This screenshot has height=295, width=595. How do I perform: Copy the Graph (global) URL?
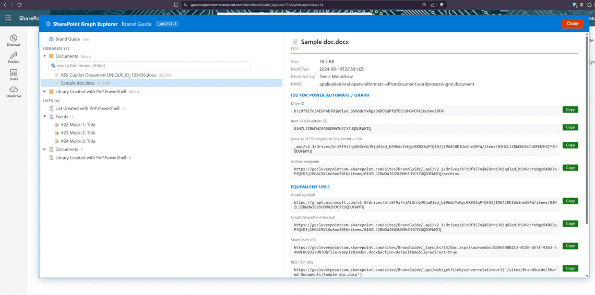pos(570,201)
